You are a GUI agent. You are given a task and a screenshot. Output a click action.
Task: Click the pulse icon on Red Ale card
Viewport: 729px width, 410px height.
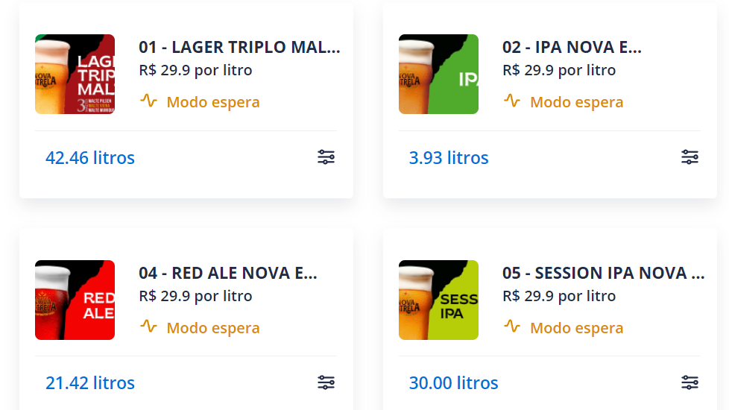(148, 327)
